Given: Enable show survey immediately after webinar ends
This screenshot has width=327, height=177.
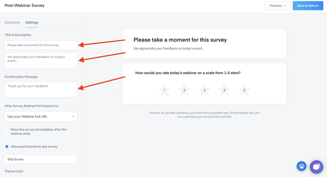Looking at the screenshot, I should coord(7,130).
